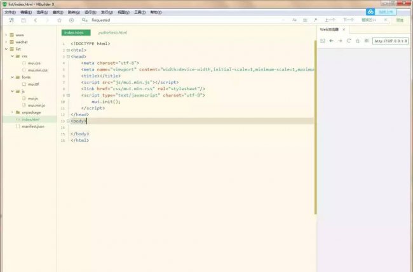Click the save file toolbar icon
Viewport: 413px width, 272px height.
pyautogui.click(x=24, y=20)
